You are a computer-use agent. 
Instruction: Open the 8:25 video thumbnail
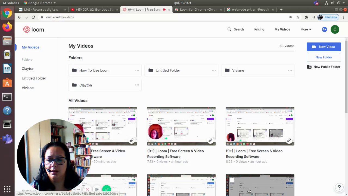260,126
